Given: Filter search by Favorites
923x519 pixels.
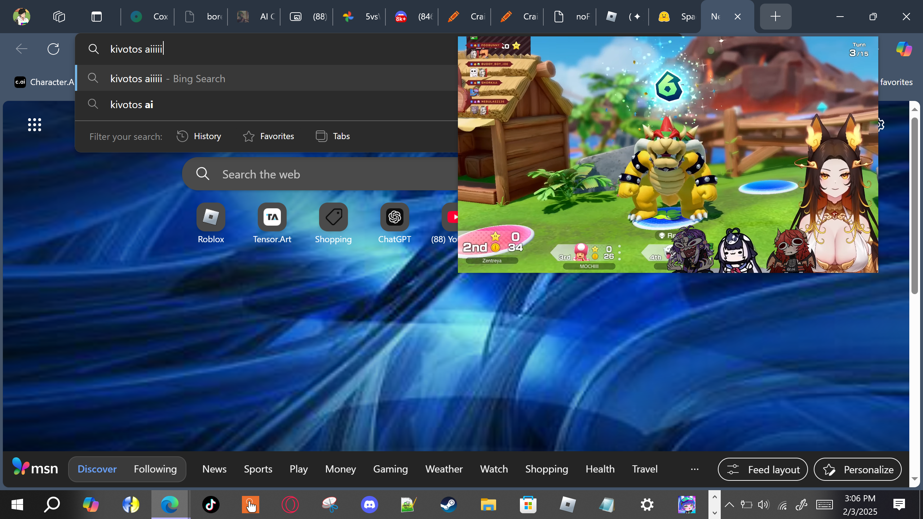Looking at the screenshot, I should 269,136.
